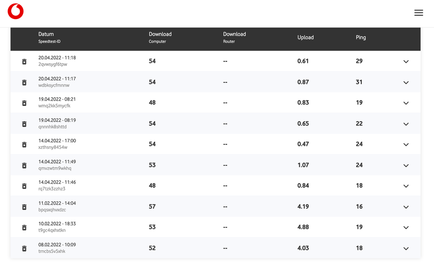Click the Ping column header

click(361, 37)
